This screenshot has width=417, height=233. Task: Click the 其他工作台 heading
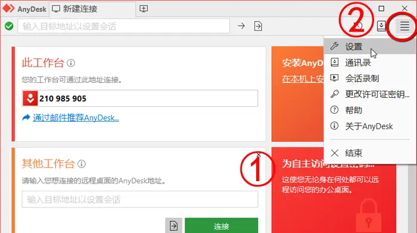pyautogui.click(x=48, y=164)
